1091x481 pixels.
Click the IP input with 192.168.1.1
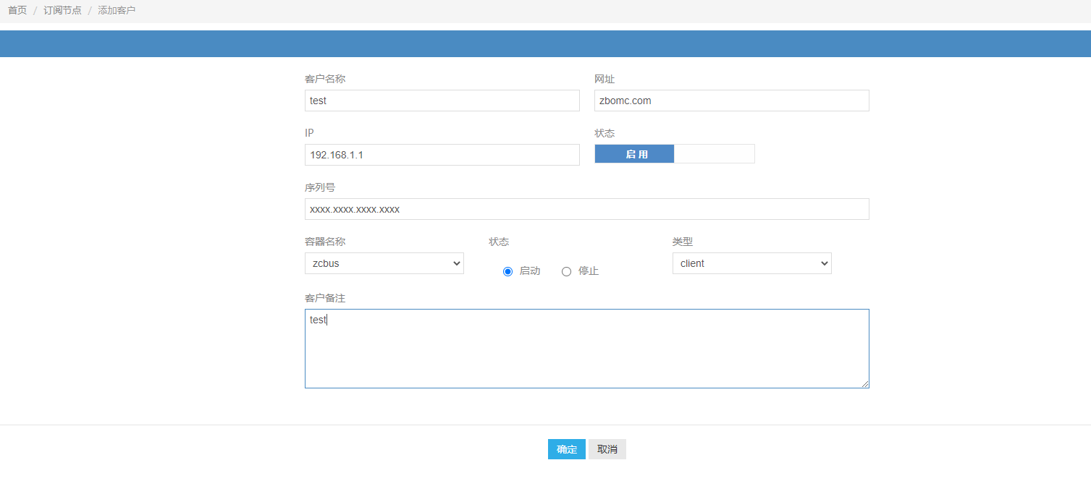coord(442,155)
